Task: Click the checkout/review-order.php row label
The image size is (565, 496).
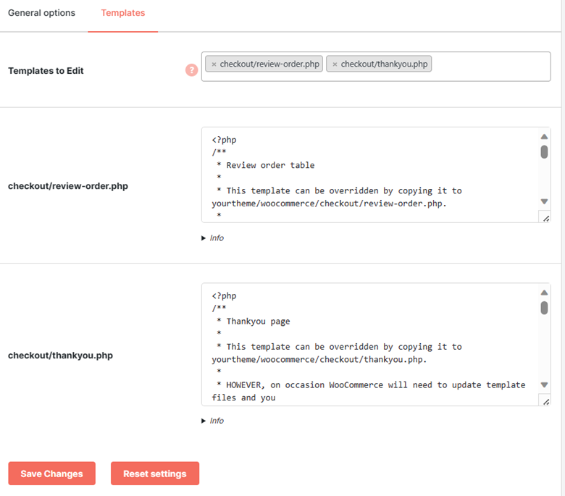Action: coord(68,186)
